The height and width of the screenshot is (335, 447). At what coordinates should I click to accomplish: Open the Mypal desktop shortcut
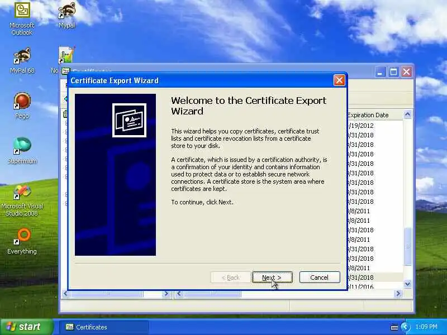(66, 16)
